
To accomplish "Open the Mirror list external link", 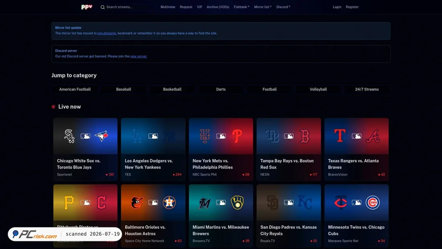I will pos(263,7).
